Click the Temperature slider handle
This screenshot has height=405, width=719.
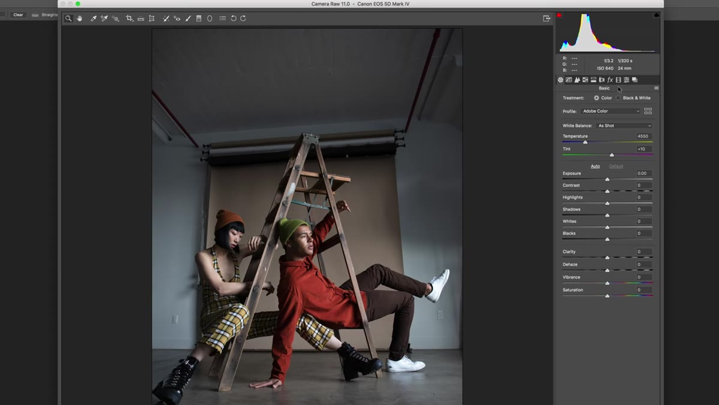585,143
